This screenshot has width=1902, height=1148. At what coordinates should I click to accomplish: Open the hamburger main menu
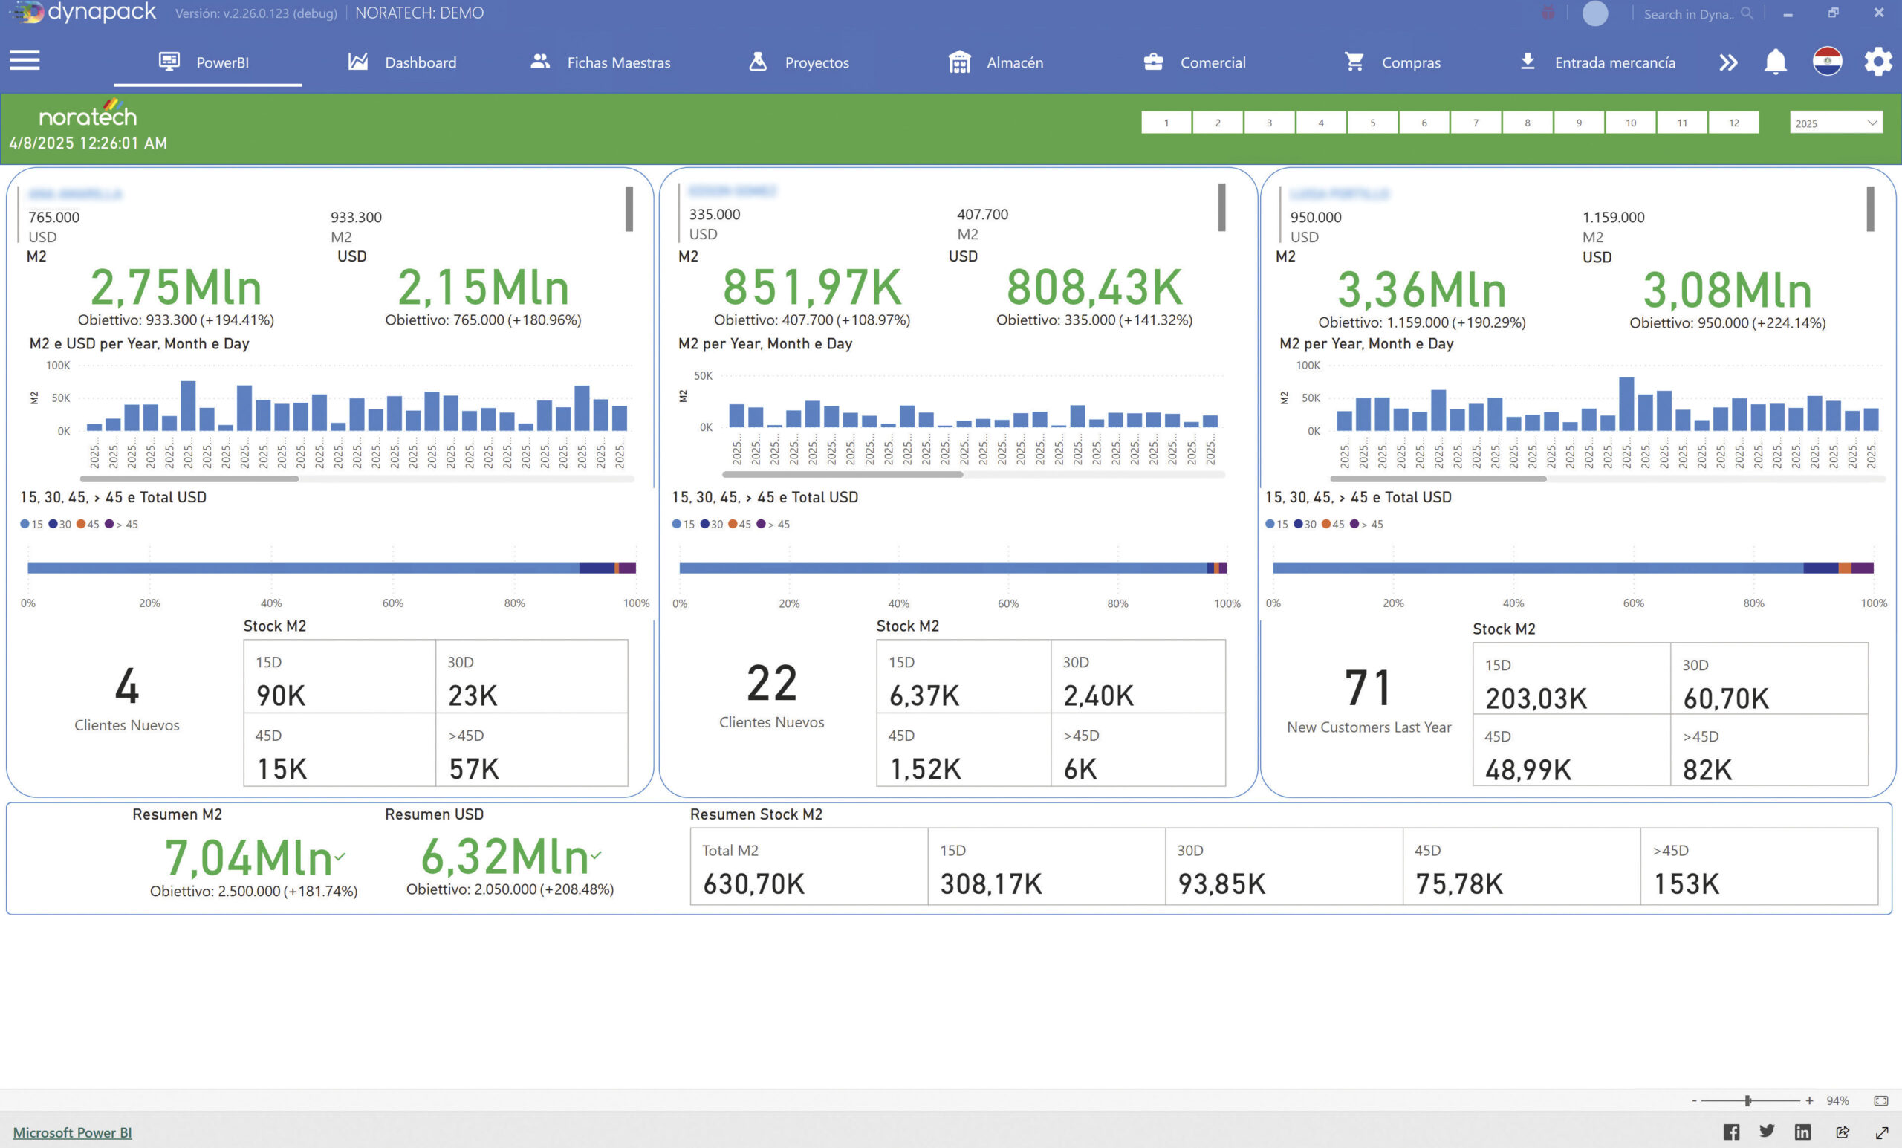(25, 60)
